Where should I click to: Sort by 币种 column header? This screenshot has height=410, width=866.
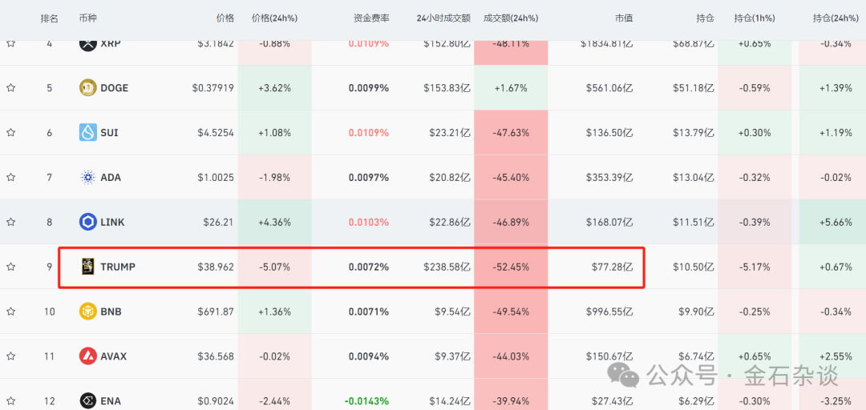(88, 18)
